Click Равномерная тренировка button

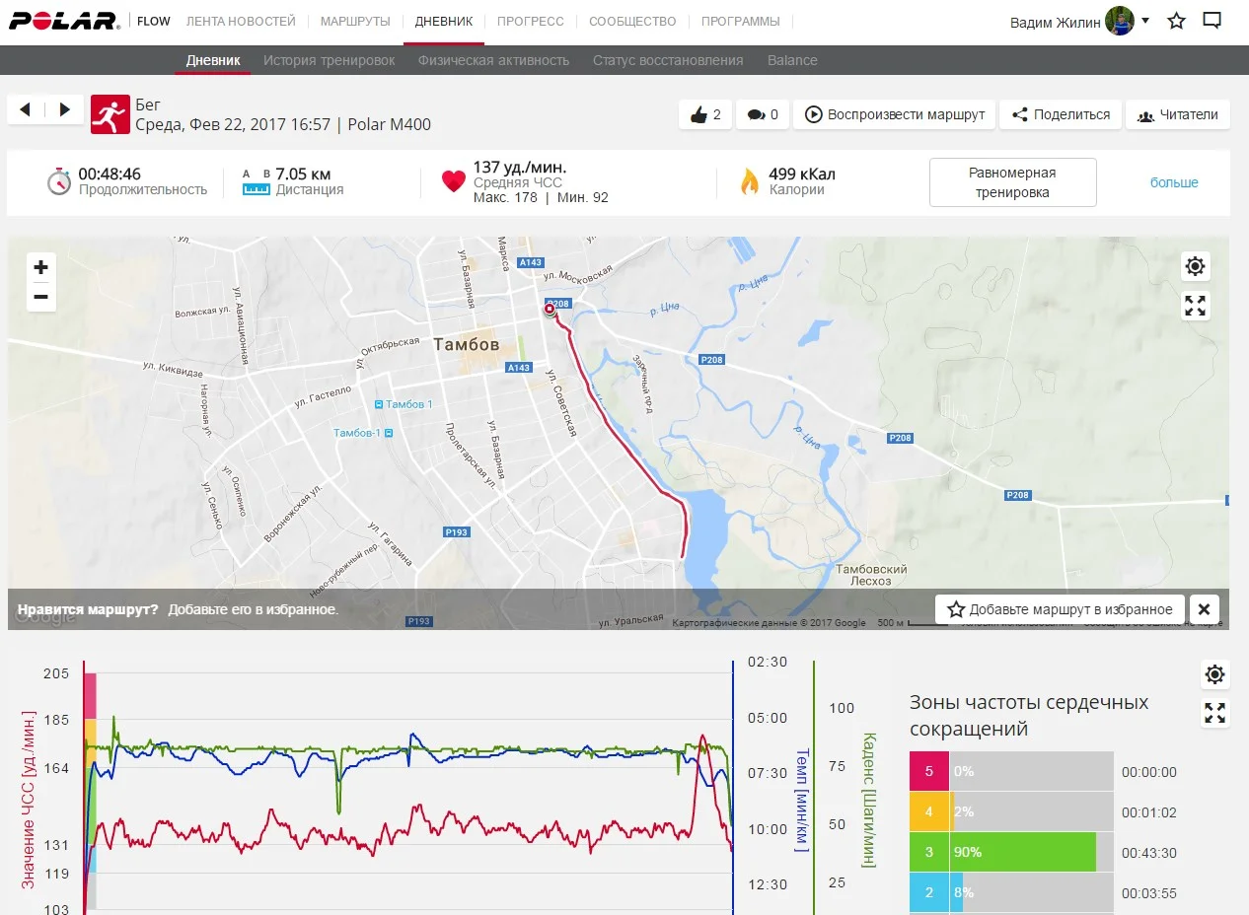(1012, 182)
